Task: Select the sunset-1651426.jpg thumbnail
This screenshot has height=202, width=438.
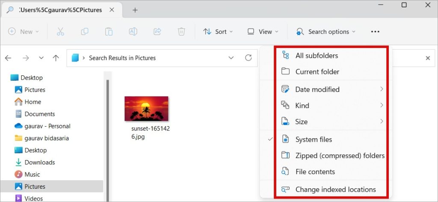Action: point(146,109)
